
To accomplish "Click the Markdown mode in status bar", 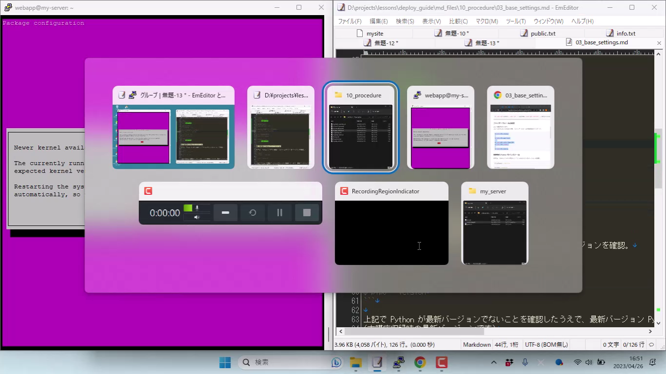I will pyautogui.click(x=476, y=345).
